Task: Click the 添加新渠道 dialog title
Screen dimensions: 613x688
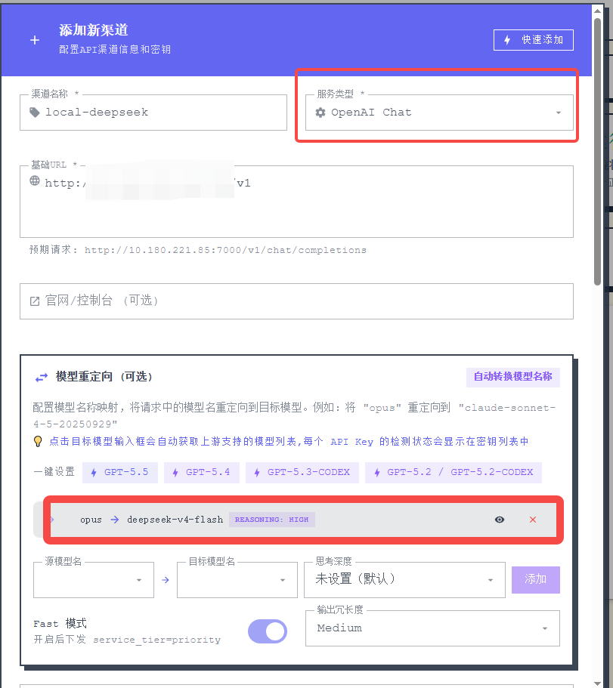Action: pos(94,30)
